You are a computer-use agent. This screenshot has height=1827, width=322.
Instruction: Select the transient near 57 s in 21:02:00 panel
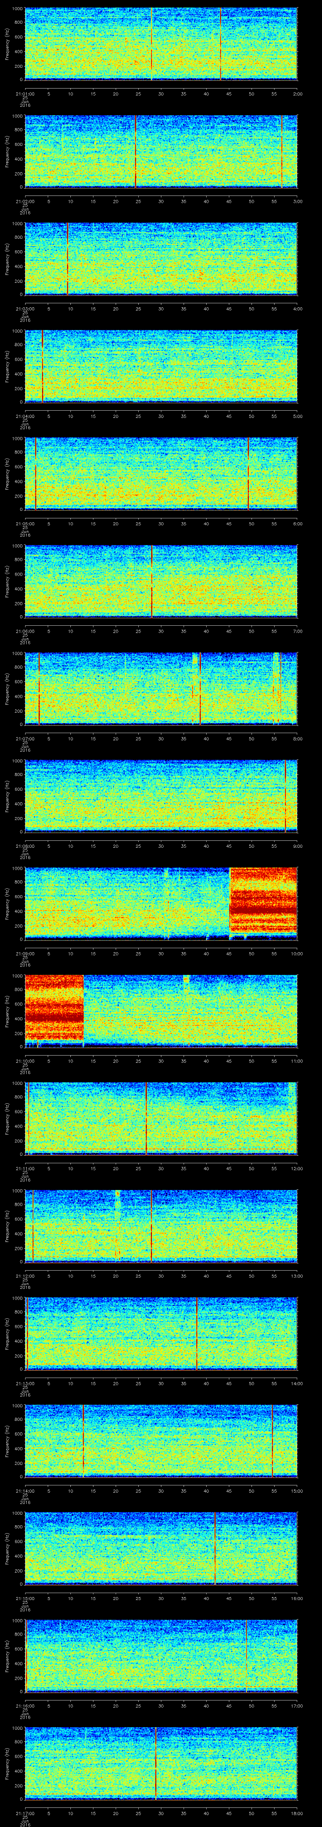[282, 151]
